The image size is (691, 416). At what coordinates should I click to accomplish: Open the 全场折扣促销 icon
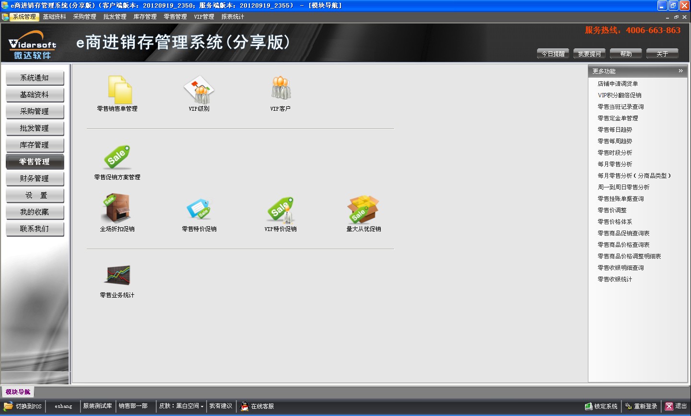point(117,209)
